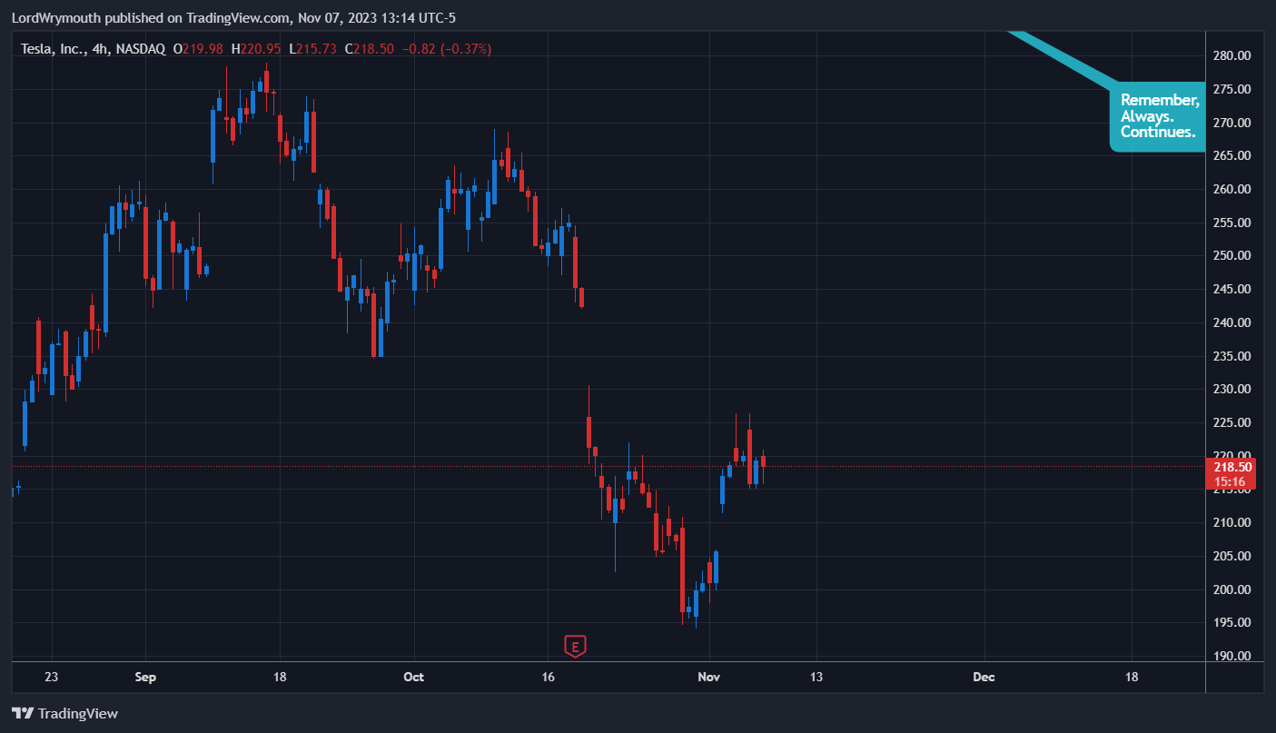
Task: Click the 'Sep' label on time axis
Action: (x=145, y=677)
